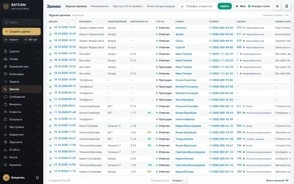294x184 pixels.
Task: Focus the sidebar Поиск field
Action: 22,22
